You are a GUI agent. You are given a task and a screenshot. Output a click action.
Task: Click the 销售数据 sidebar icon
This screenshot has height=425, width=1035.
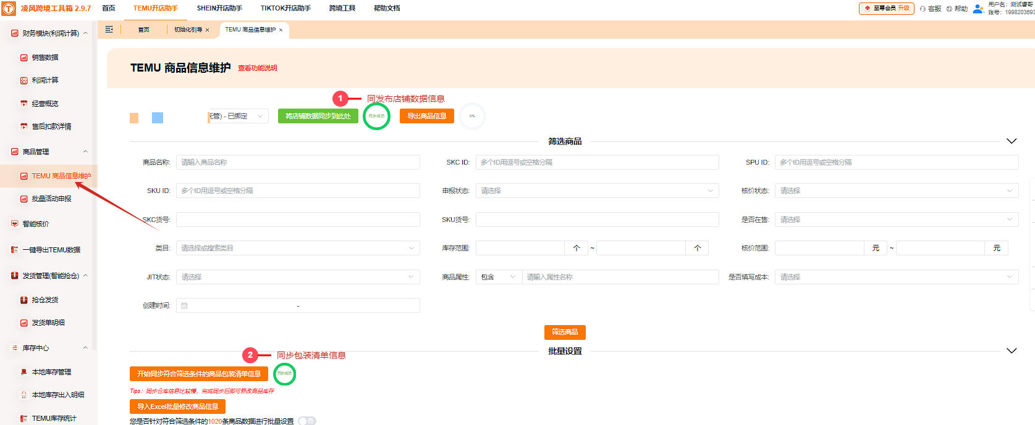(x=24, y=57)
